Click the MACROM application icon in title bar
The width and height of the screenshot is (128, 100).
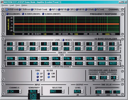2,2
